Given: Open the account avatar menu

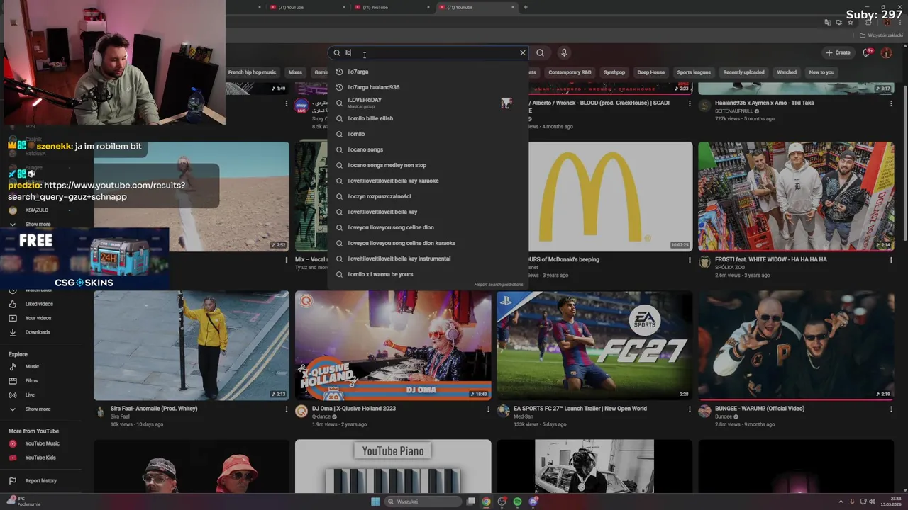Looking at the screenshot, I should (886, 52).
